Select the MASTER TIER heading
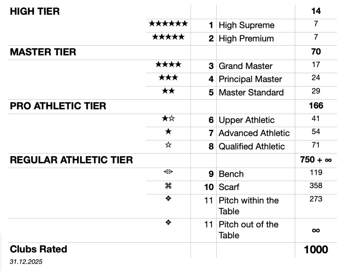Screen dimensions: 343x271 click(x=43, y=52)
